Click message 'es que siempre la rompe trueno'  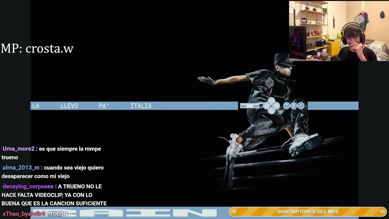point(51,153)
